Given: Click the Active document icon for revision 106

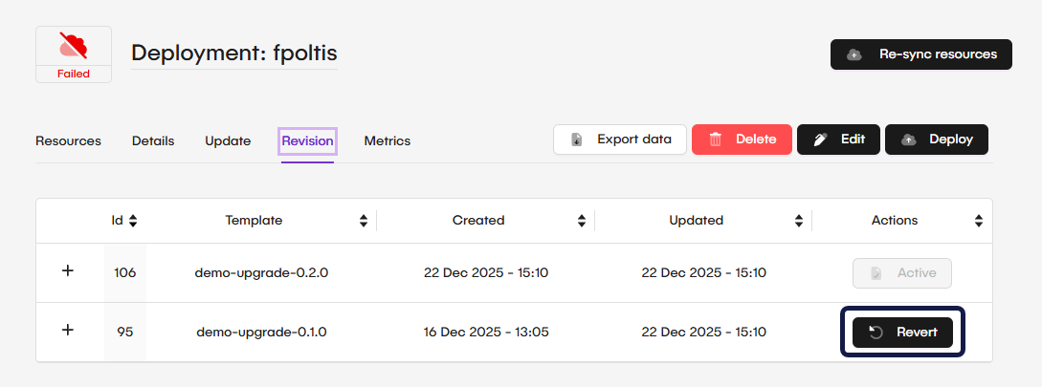Looking at the screenshot, I should click(x=876, y=273).
